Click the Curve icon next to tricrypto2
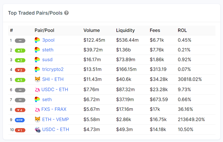This screenshot has width=223, height=142. [37, 69]
